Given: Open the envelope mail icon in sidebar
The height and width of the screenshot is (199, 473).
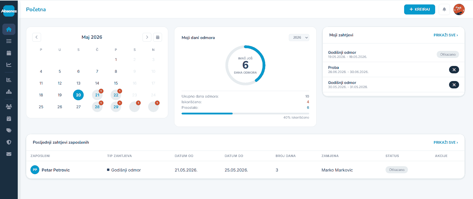Looking at the screenshot, I should pyautogui.click(x=9, y=154).
